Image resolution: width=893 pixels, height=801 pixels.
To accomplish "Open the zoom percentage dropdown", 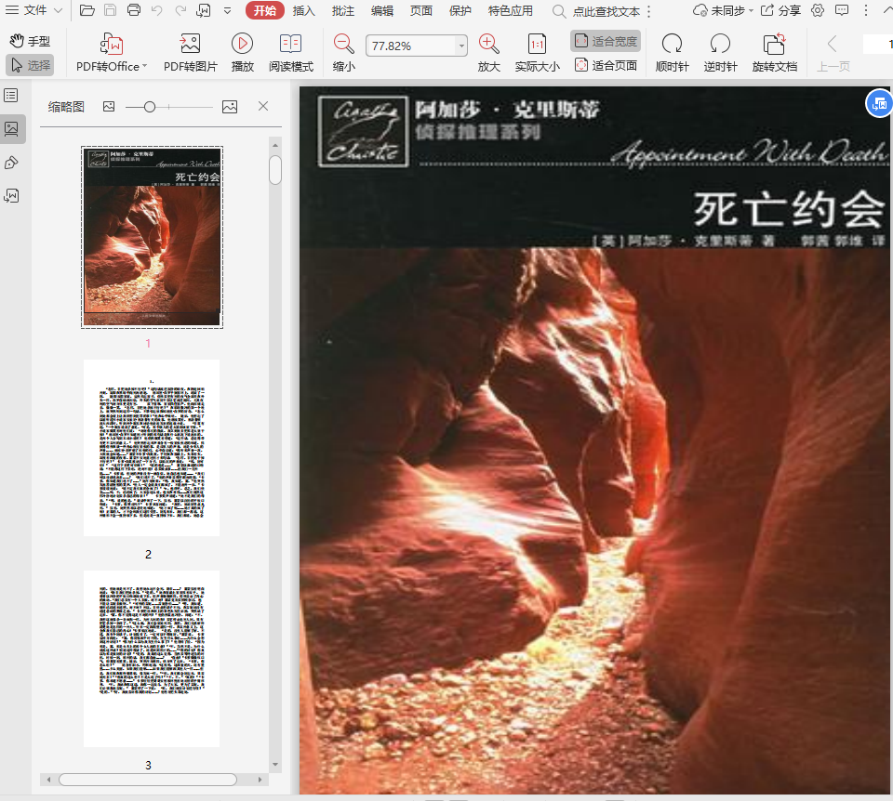I will coord(461,46).
